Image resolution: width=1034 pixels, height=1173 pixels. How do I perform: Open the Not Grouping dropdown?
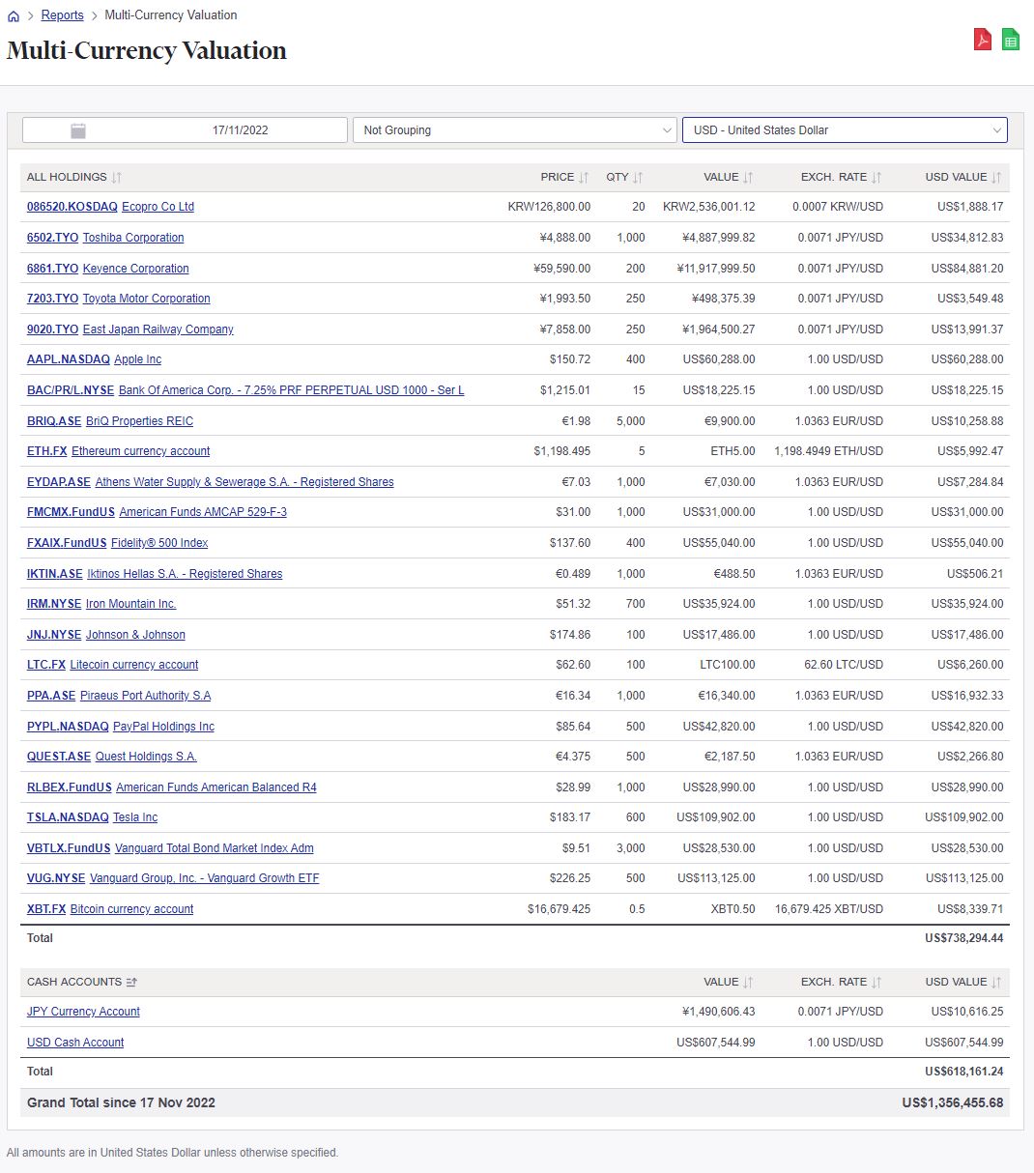tap(514, 130)
